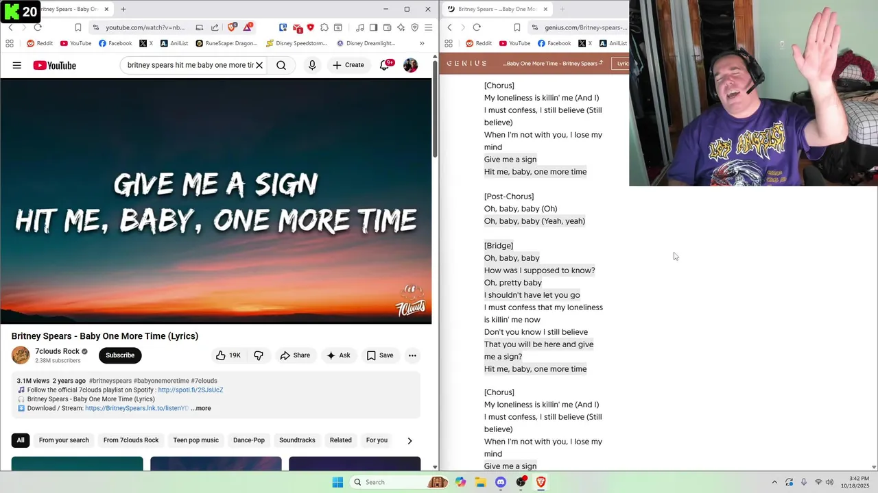Focus the YouTube search input field
The height and width of the screenshot is (493, 878).
tap(190, 65)
